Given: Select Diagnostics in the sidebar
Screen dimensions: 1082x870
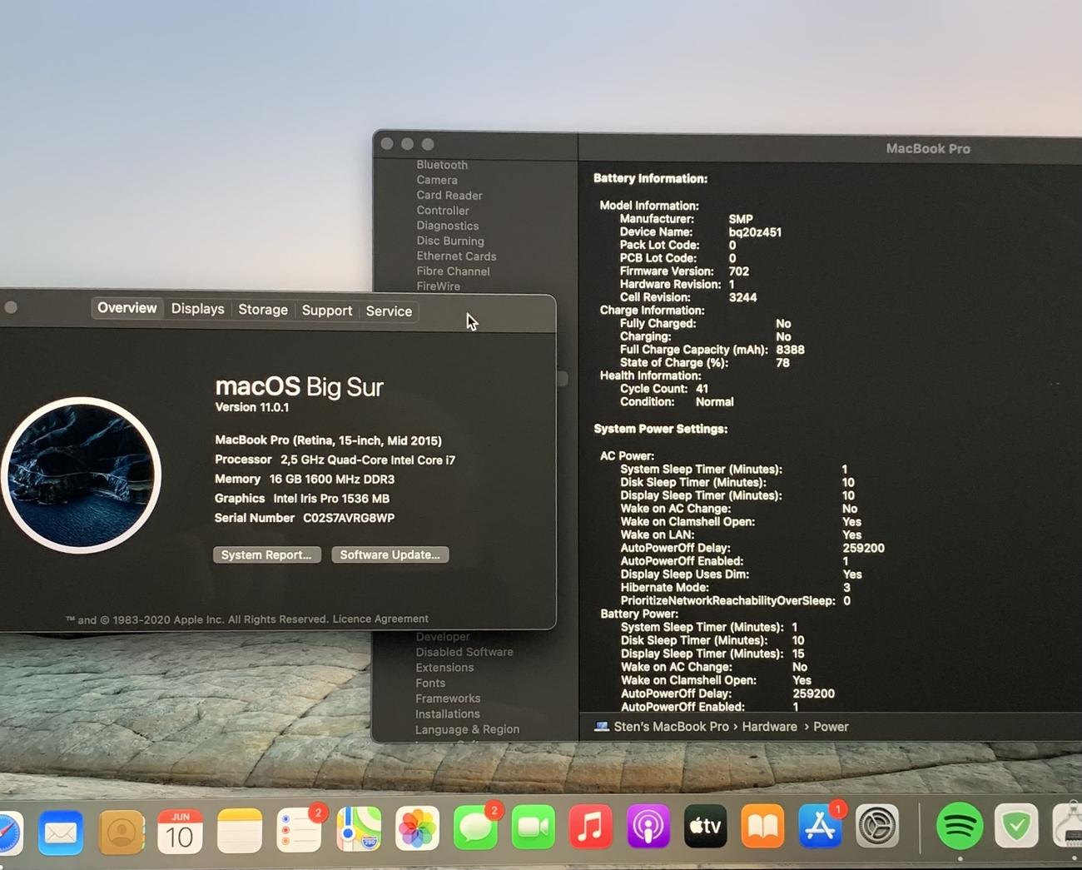Looking at the screenshot, I should tap(448, 226).
